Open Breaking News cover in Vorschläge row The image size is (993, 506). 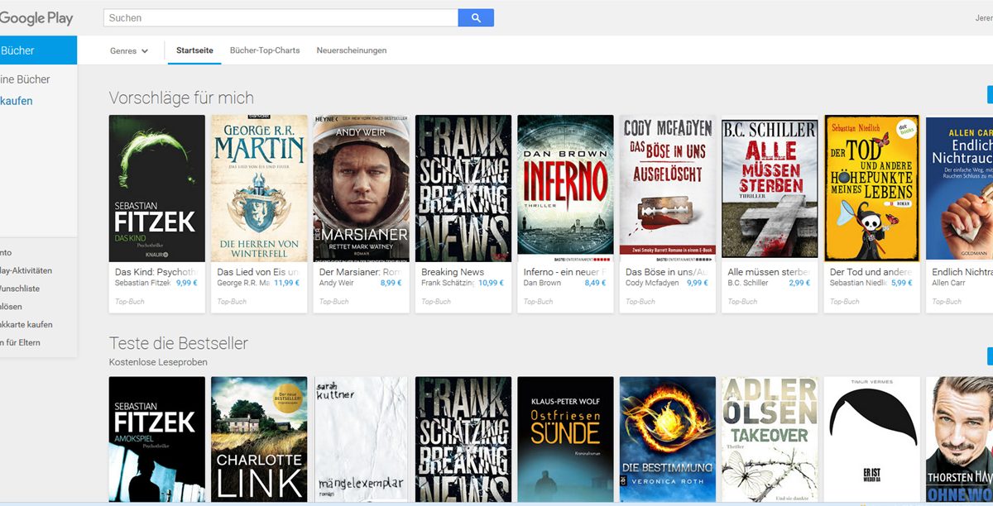(x=463, y=189)
